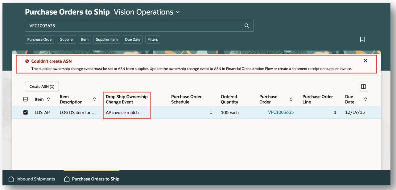Click the LDS-AP item cell
396x190 pixels.
pyautogui.click(x=42, y=113)
